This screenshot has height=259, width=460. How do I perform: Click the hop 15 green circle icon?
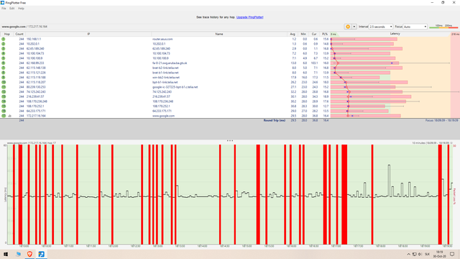tap(4, 106)
